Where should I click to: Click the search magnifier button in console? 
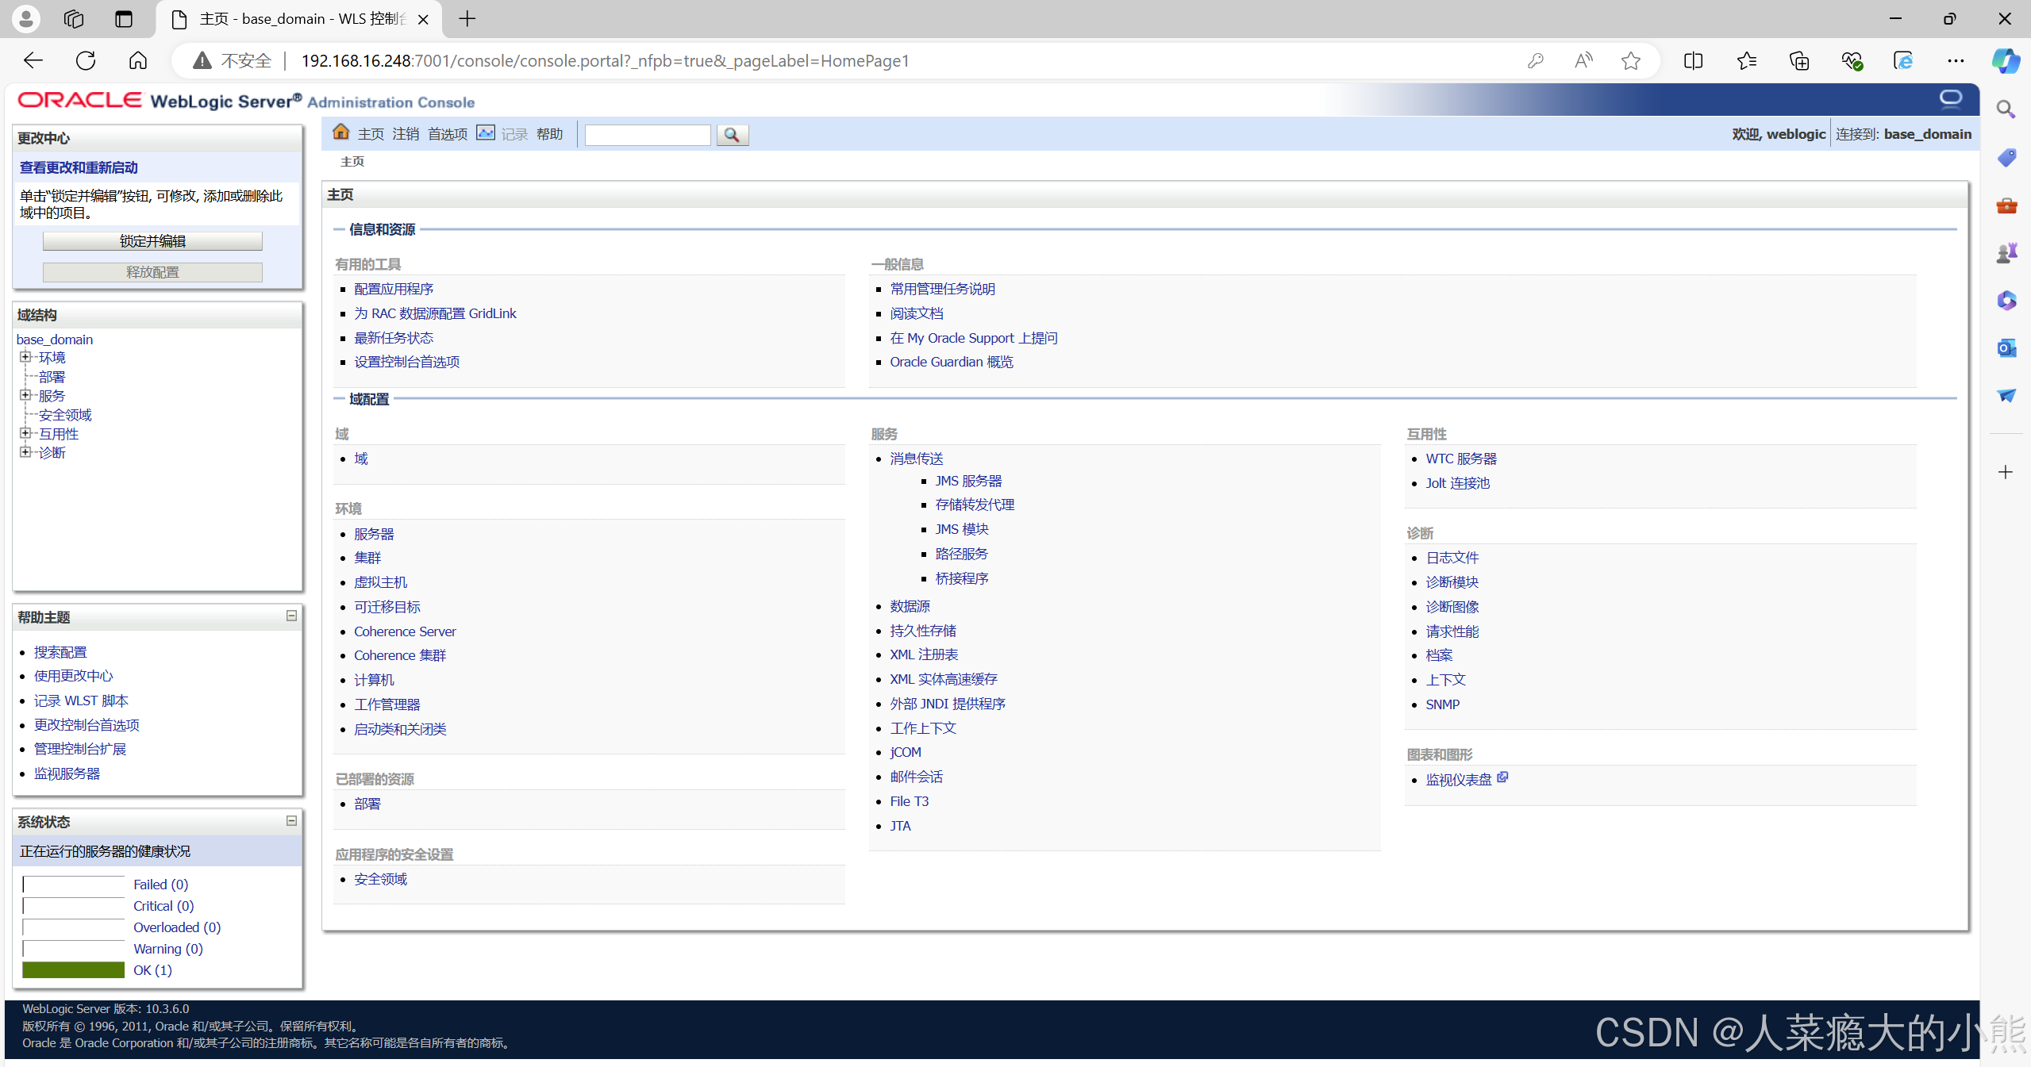point(732,135)
